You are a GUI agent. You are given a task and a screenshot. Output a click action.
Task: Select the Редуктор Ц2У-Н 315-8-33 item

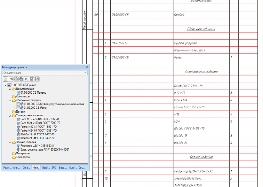[37, 146]
